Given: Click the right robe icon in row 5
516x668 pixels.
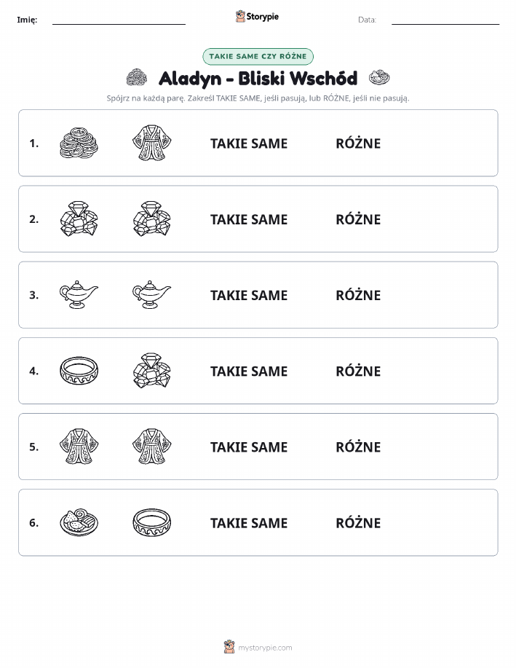Looking at the screenshot, I should pyautogui.click(x=152, y=446).
